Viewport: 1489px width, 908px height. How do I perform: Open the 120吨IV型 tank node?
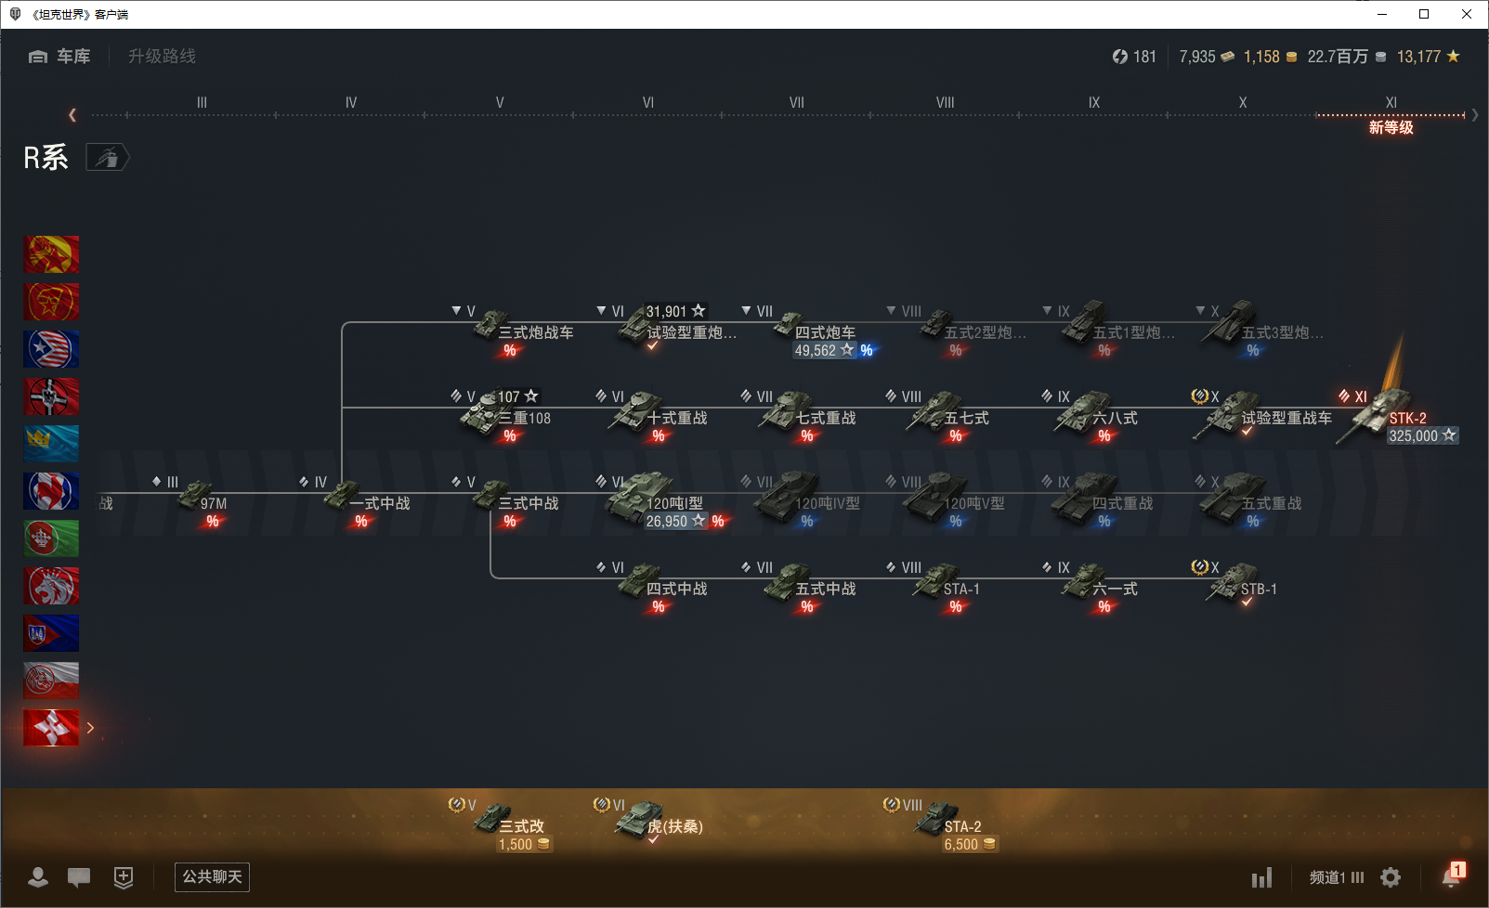(x=802, y=501)
